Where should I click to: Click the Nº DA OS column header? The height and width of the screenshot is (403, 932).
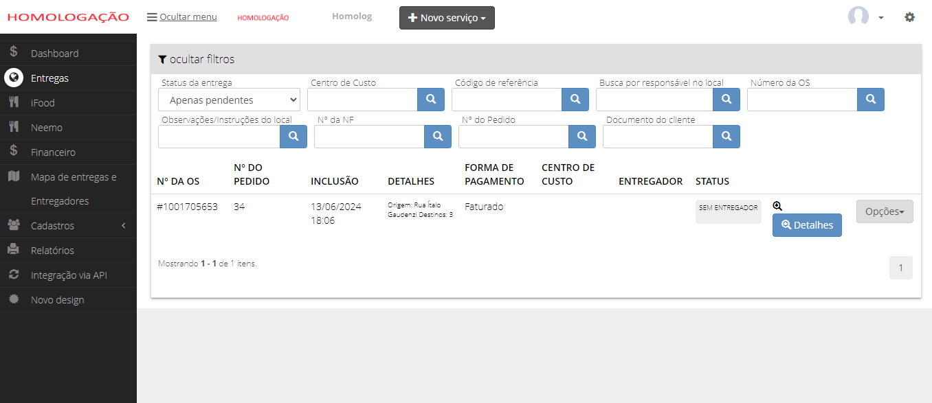point(178,181)
